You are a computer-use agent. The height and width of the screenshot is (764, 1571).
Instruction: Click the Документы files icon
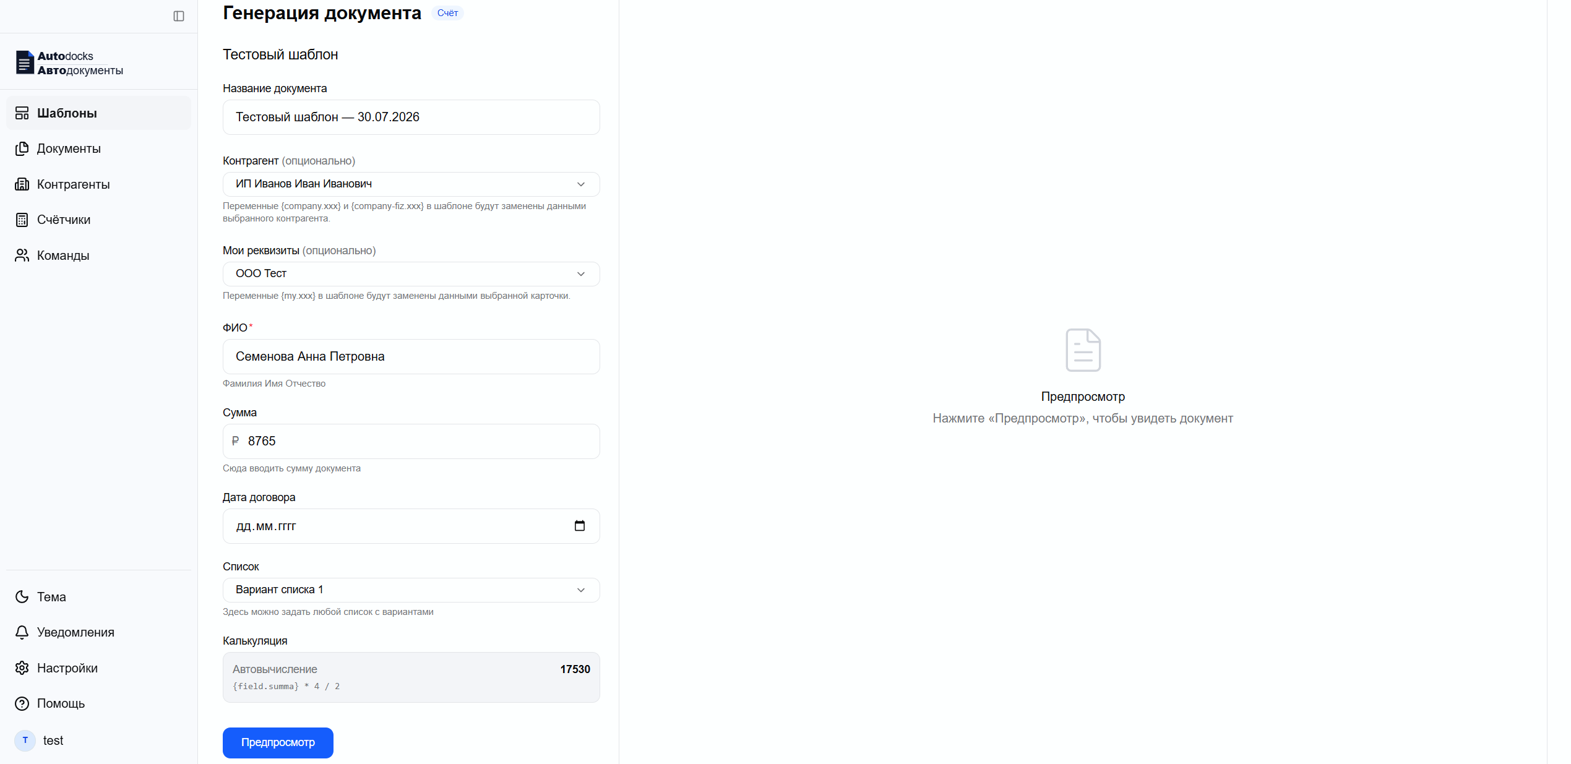click(22, 148)
